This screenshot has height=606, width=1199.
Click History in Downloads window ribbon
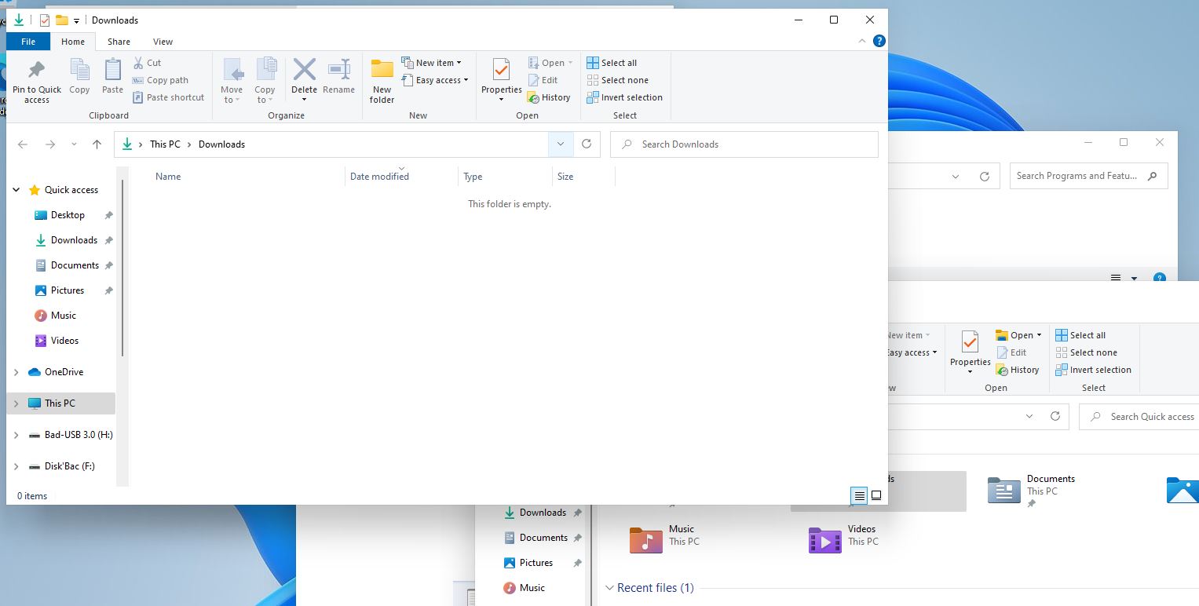(549, 97)
